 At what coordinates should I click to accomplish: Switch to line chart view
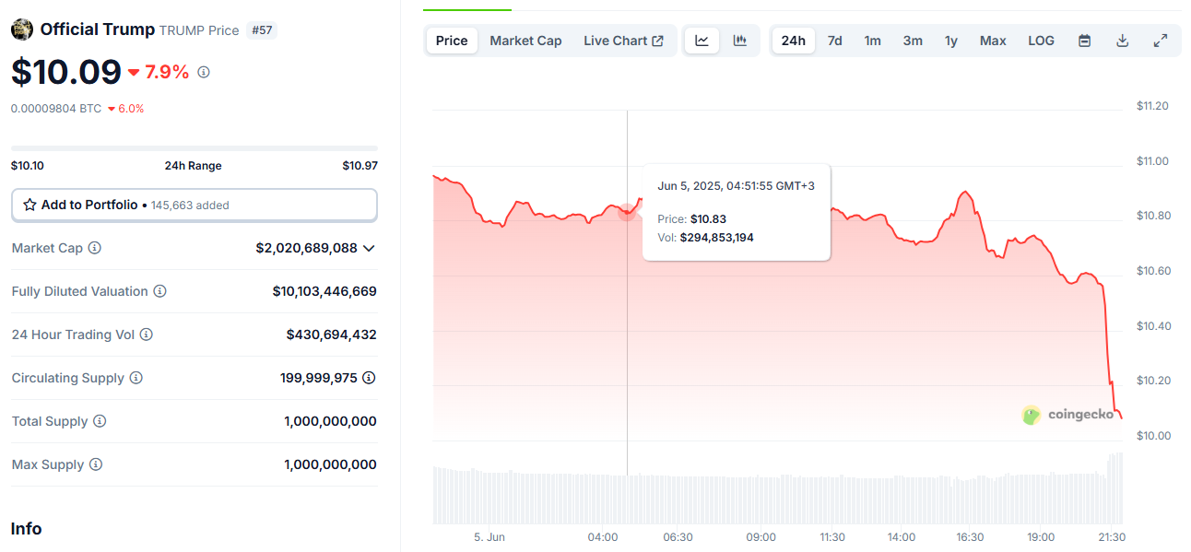(x=702, y=41)
